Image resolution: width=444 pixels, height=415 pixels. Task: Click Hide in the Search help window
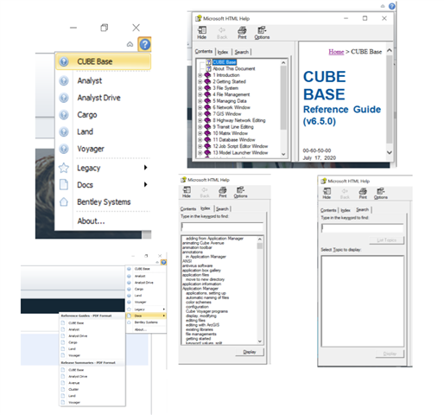point(327,193)
